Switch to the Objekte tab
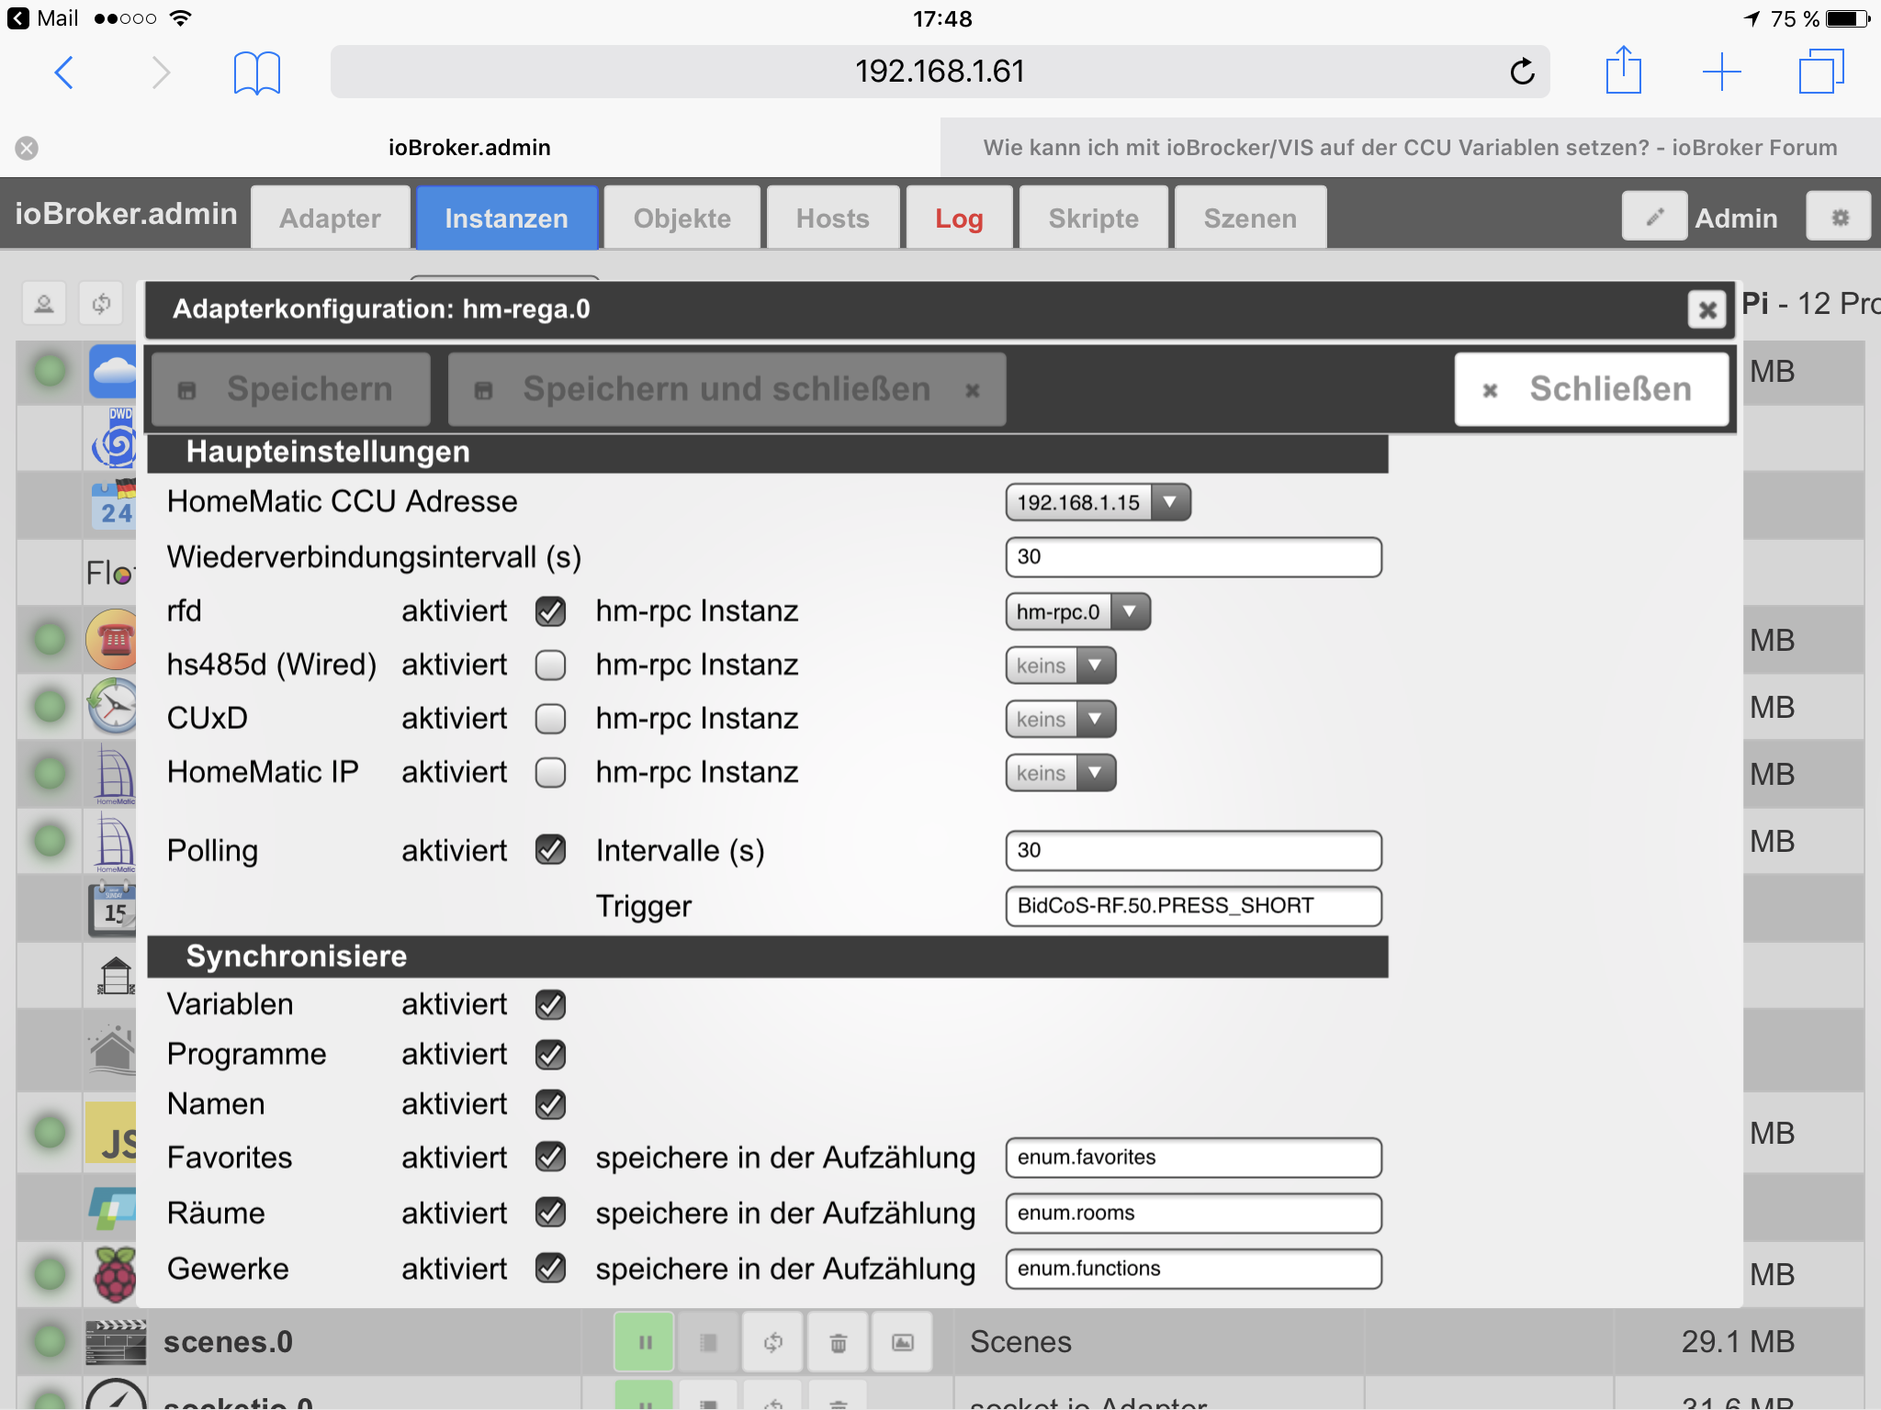This screenshot has width=1881, height=1410. click(681, 218)
